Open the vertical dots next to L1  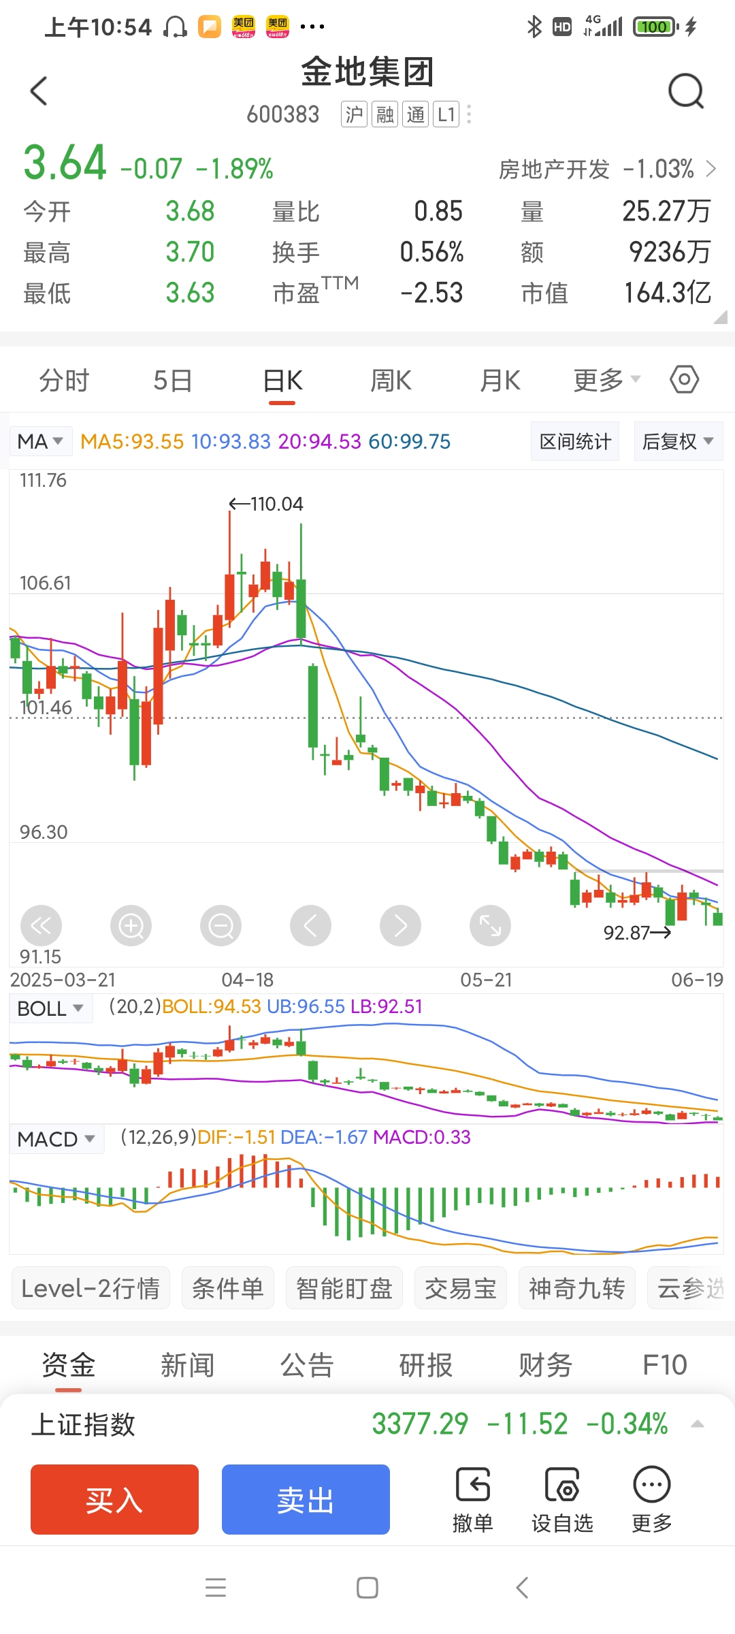click(x=469, y=114)
